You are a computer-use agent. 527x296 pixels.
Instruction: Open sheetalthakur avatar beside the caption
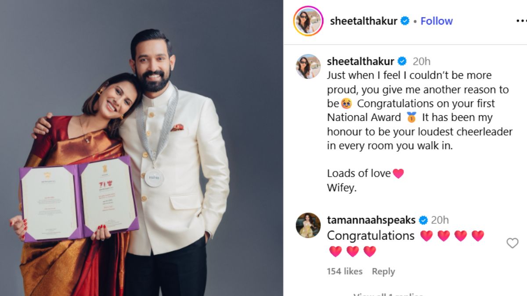pyautogui.click(x=308, y=67)
